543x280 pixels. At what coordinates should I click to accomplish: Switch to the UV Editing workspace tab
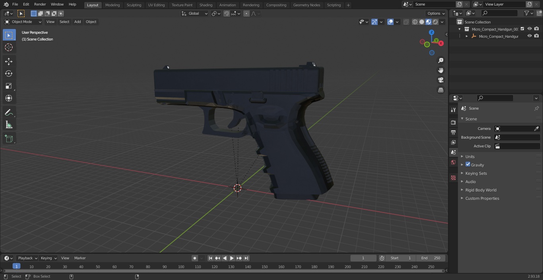(156, 5)
